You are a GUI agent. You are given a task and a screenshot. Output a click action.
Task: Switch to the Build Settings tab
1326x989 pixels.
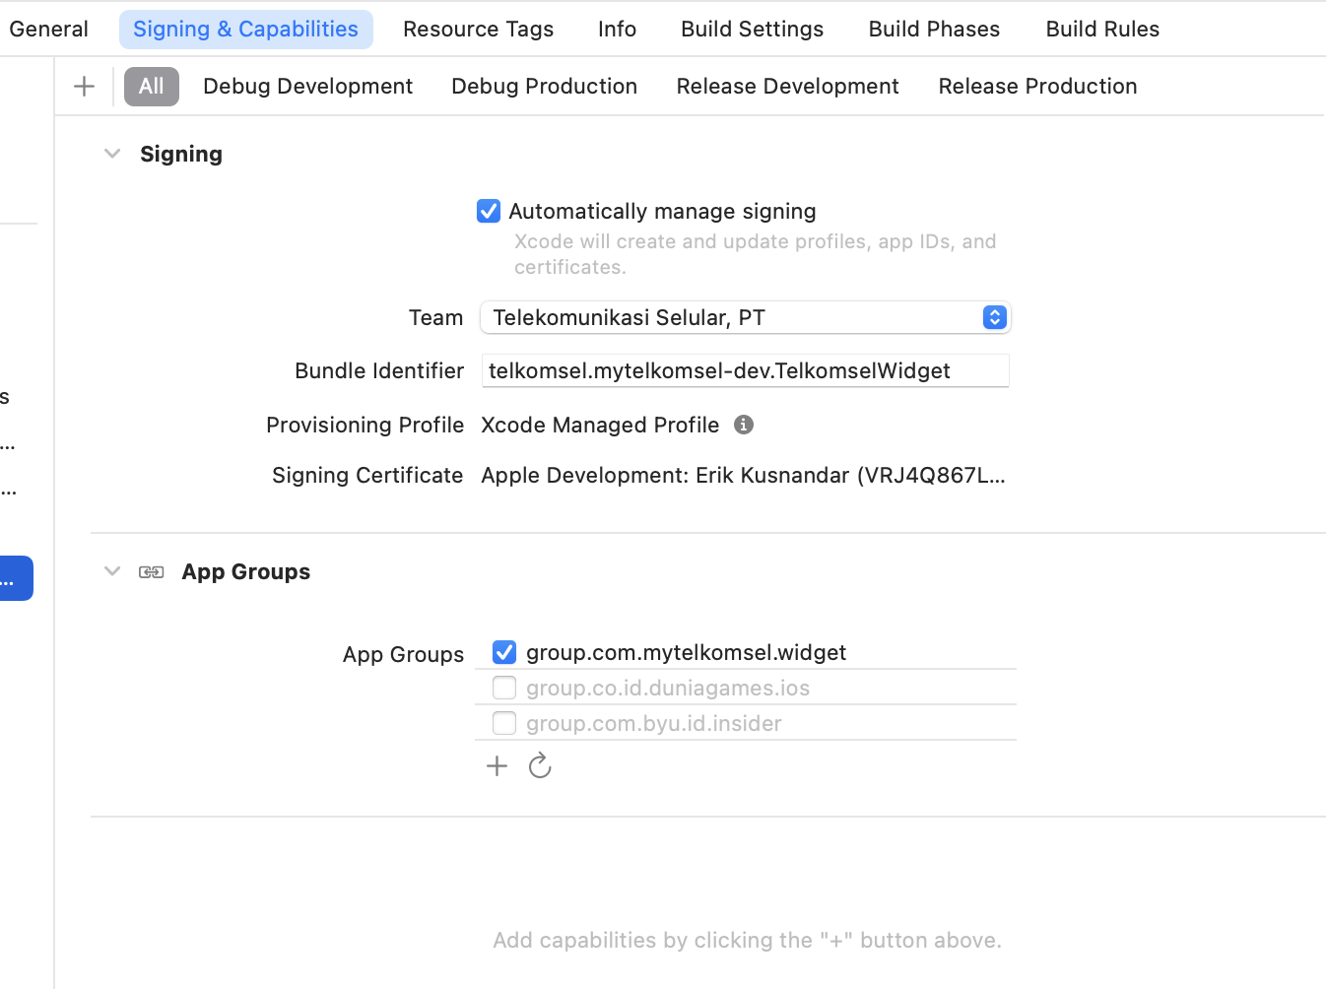click(752, 30)
